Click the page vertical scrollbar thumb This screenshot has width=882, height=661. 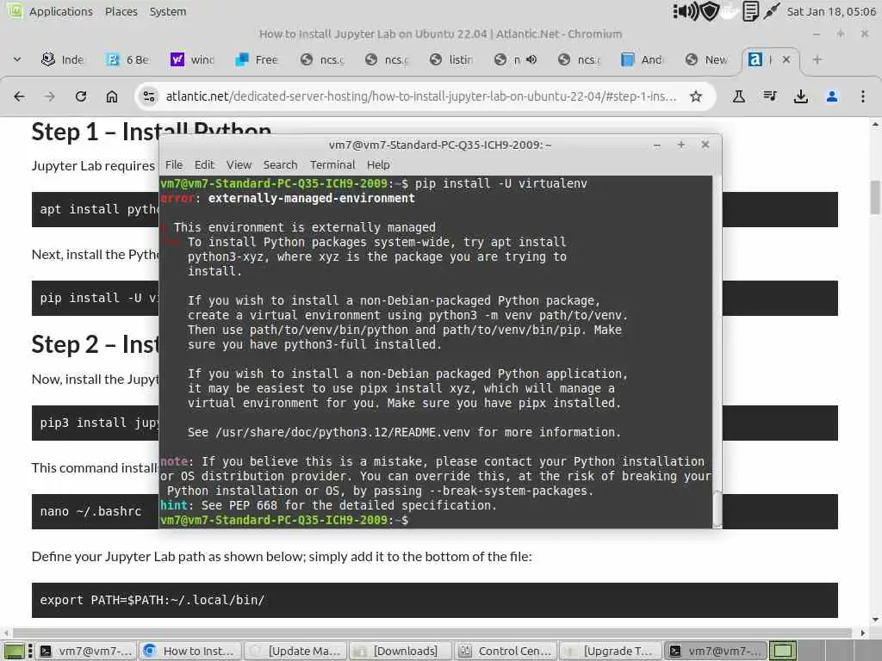[x=875, y=197]
